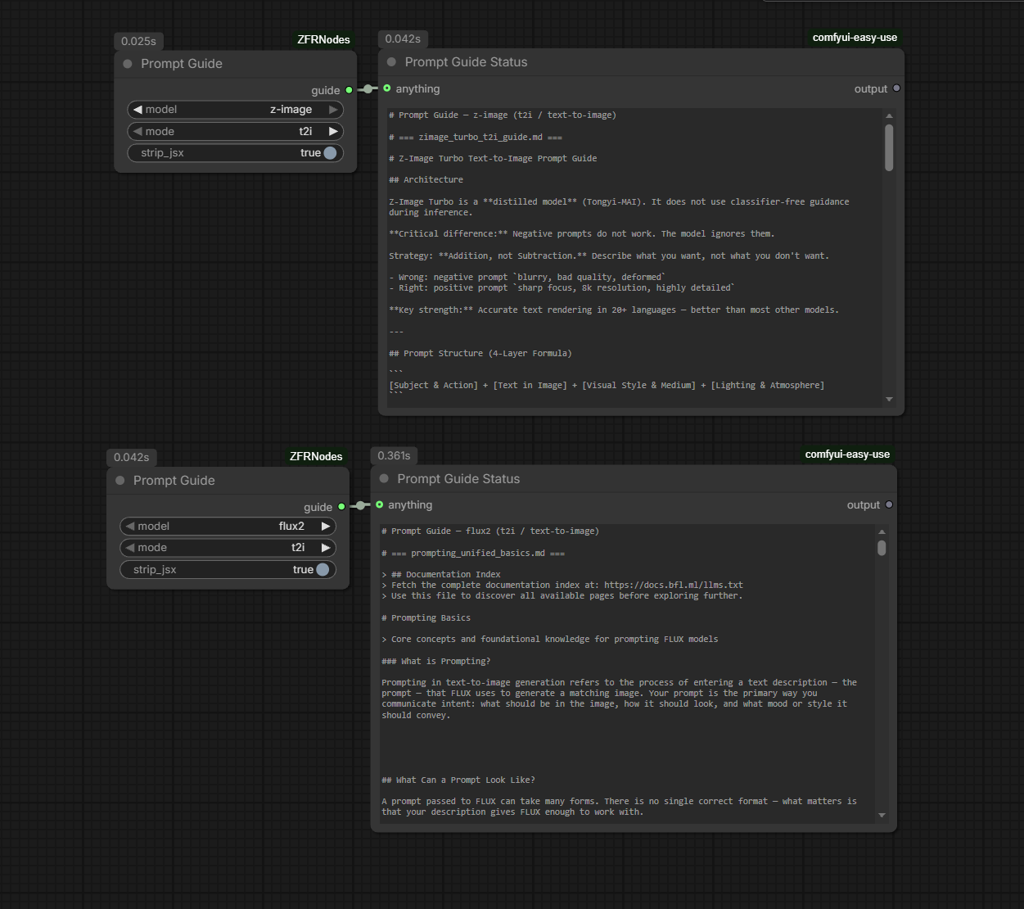Select previous model left of flux2 value
Screen dimensions: 1024x909
coord(130,527)
